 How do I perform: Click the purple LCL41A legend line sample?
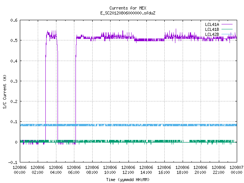[227, 24]
